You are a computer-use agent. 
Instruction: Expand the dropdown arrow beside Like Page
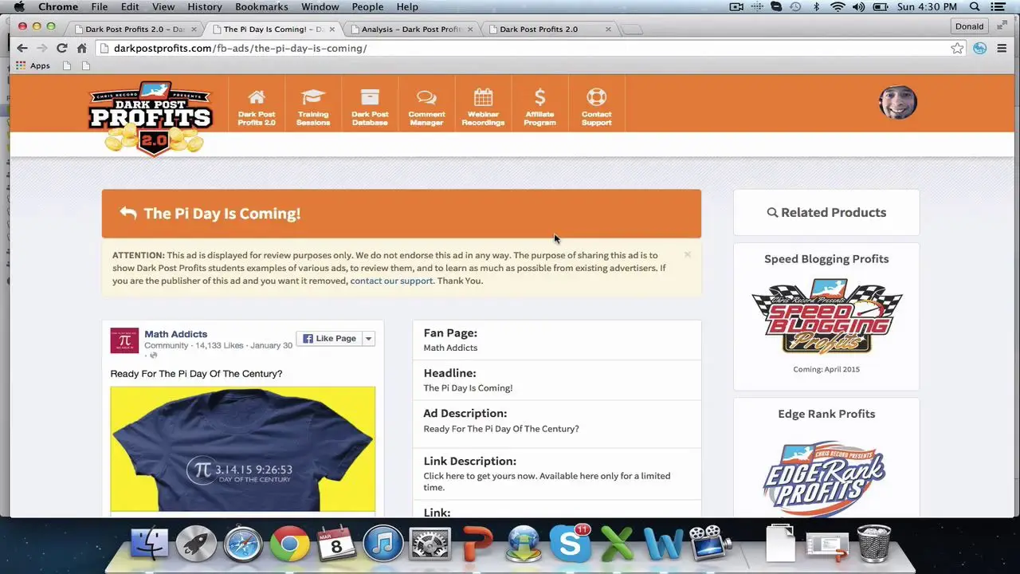(368, 338)
